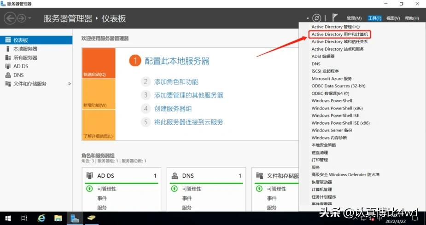Open dropdown arrow left of Refresh icon
The width and height of the screenshot is (426, 225).
coord(308,18)
